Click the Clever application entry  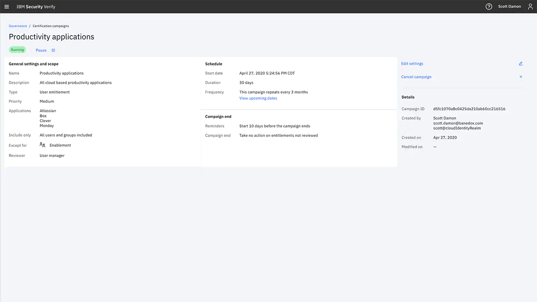[x=45, y=121]
